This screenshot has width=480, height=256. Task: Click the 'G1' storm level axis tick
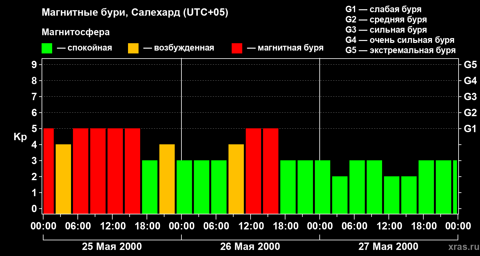click(470, 129)
